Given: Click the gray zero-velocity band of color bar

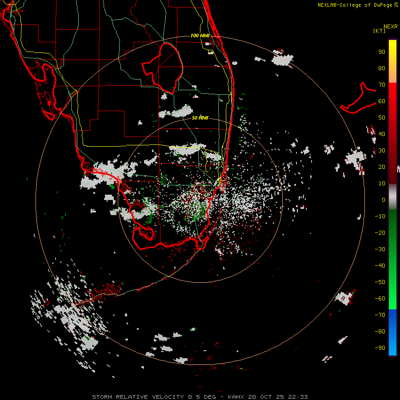Looking at the screenshot, I should tap(392, 197).
